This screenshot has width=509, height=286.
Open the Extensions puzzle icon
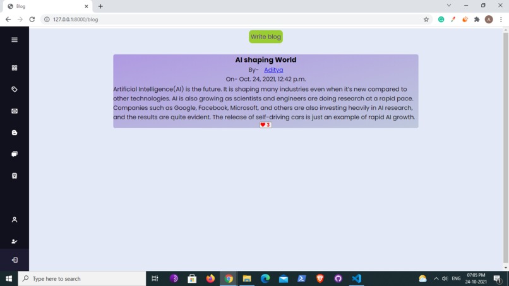(477, 20)
